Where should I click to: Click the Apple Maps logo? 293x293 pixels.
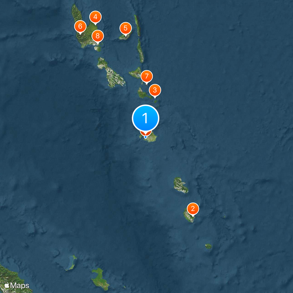(x=16, y=286)
